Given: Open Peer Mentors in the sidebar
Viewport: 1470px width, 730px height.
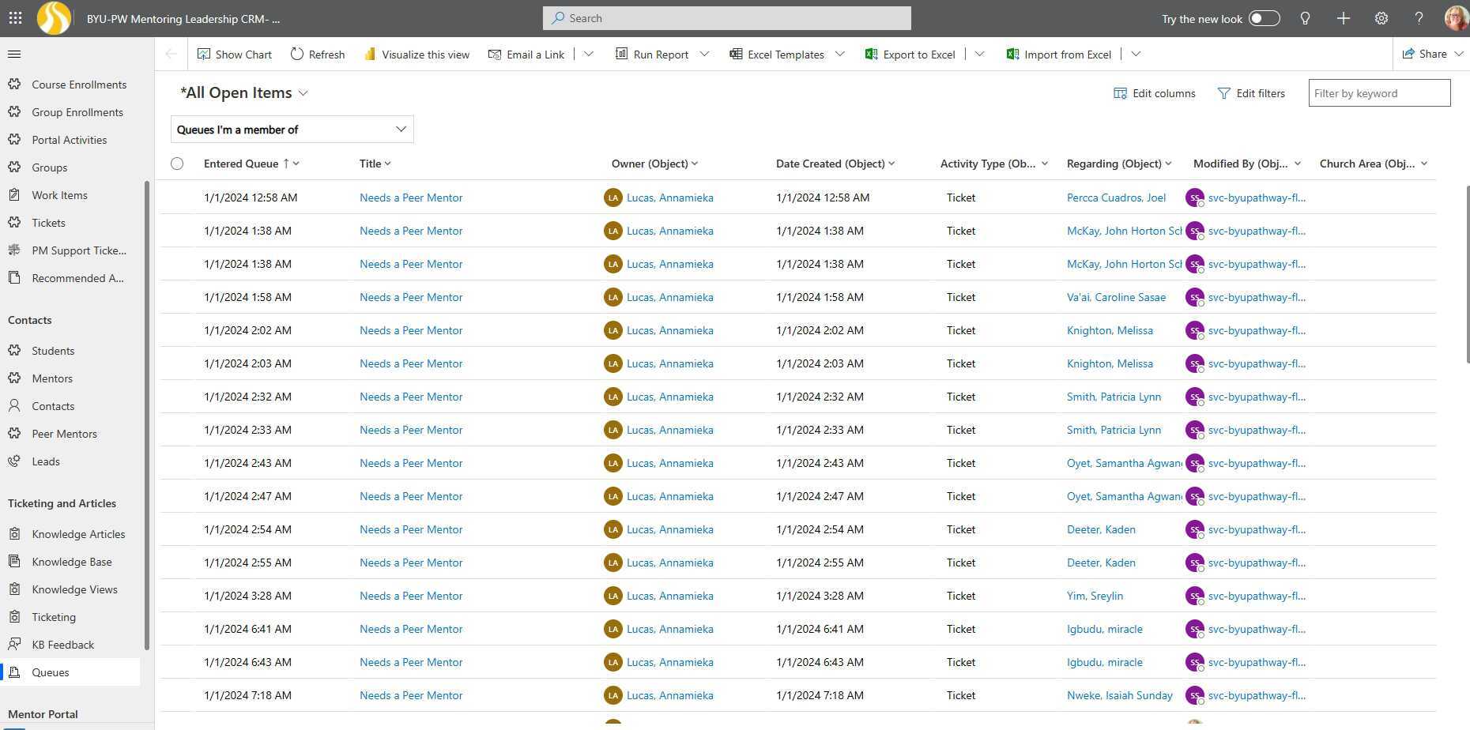Looking at the screenshot, I should [64, 434].
